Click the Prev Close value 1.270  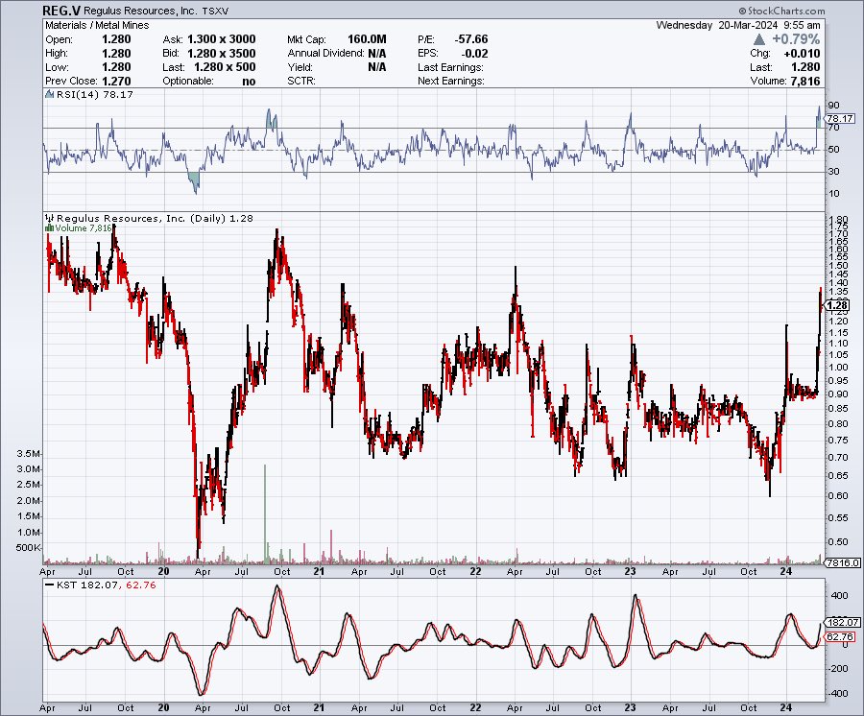tap(117, 81)
